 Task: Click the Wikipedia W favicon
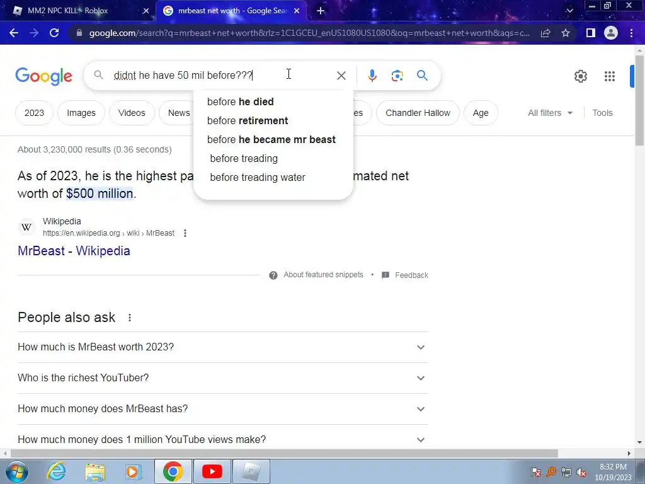(x=26, y=227)
